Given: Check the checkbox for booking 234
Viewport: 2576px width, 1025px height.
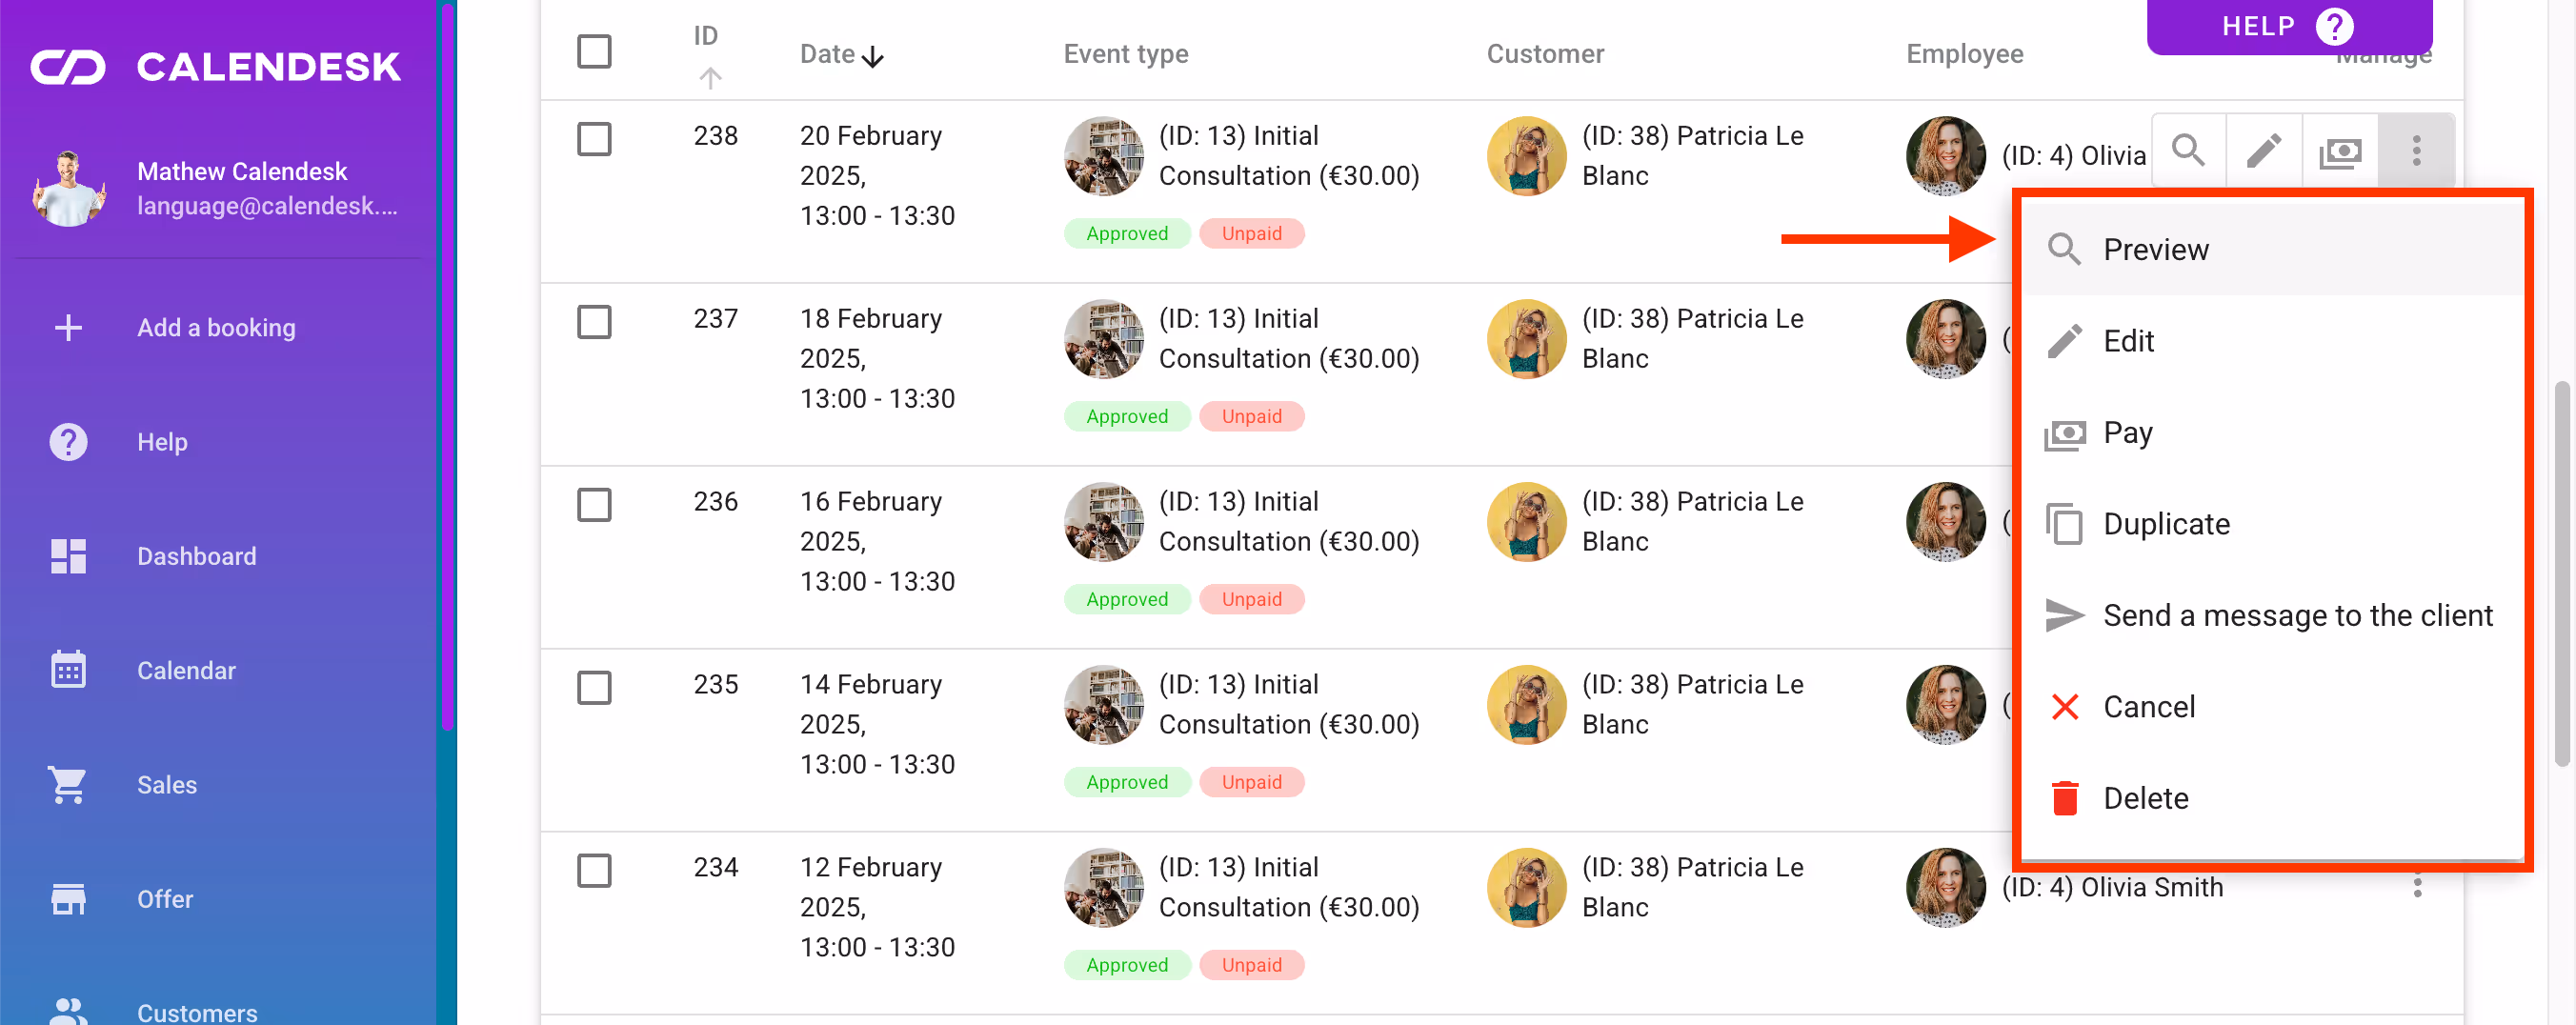Looking at the screenshot, I should 594,871.
